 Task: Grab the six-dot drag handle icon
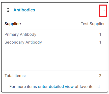click(8, 10)
